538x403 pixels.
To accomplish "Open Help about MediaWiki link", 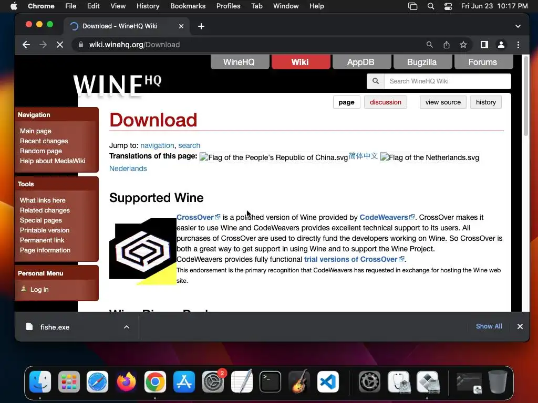I will 53,161.
